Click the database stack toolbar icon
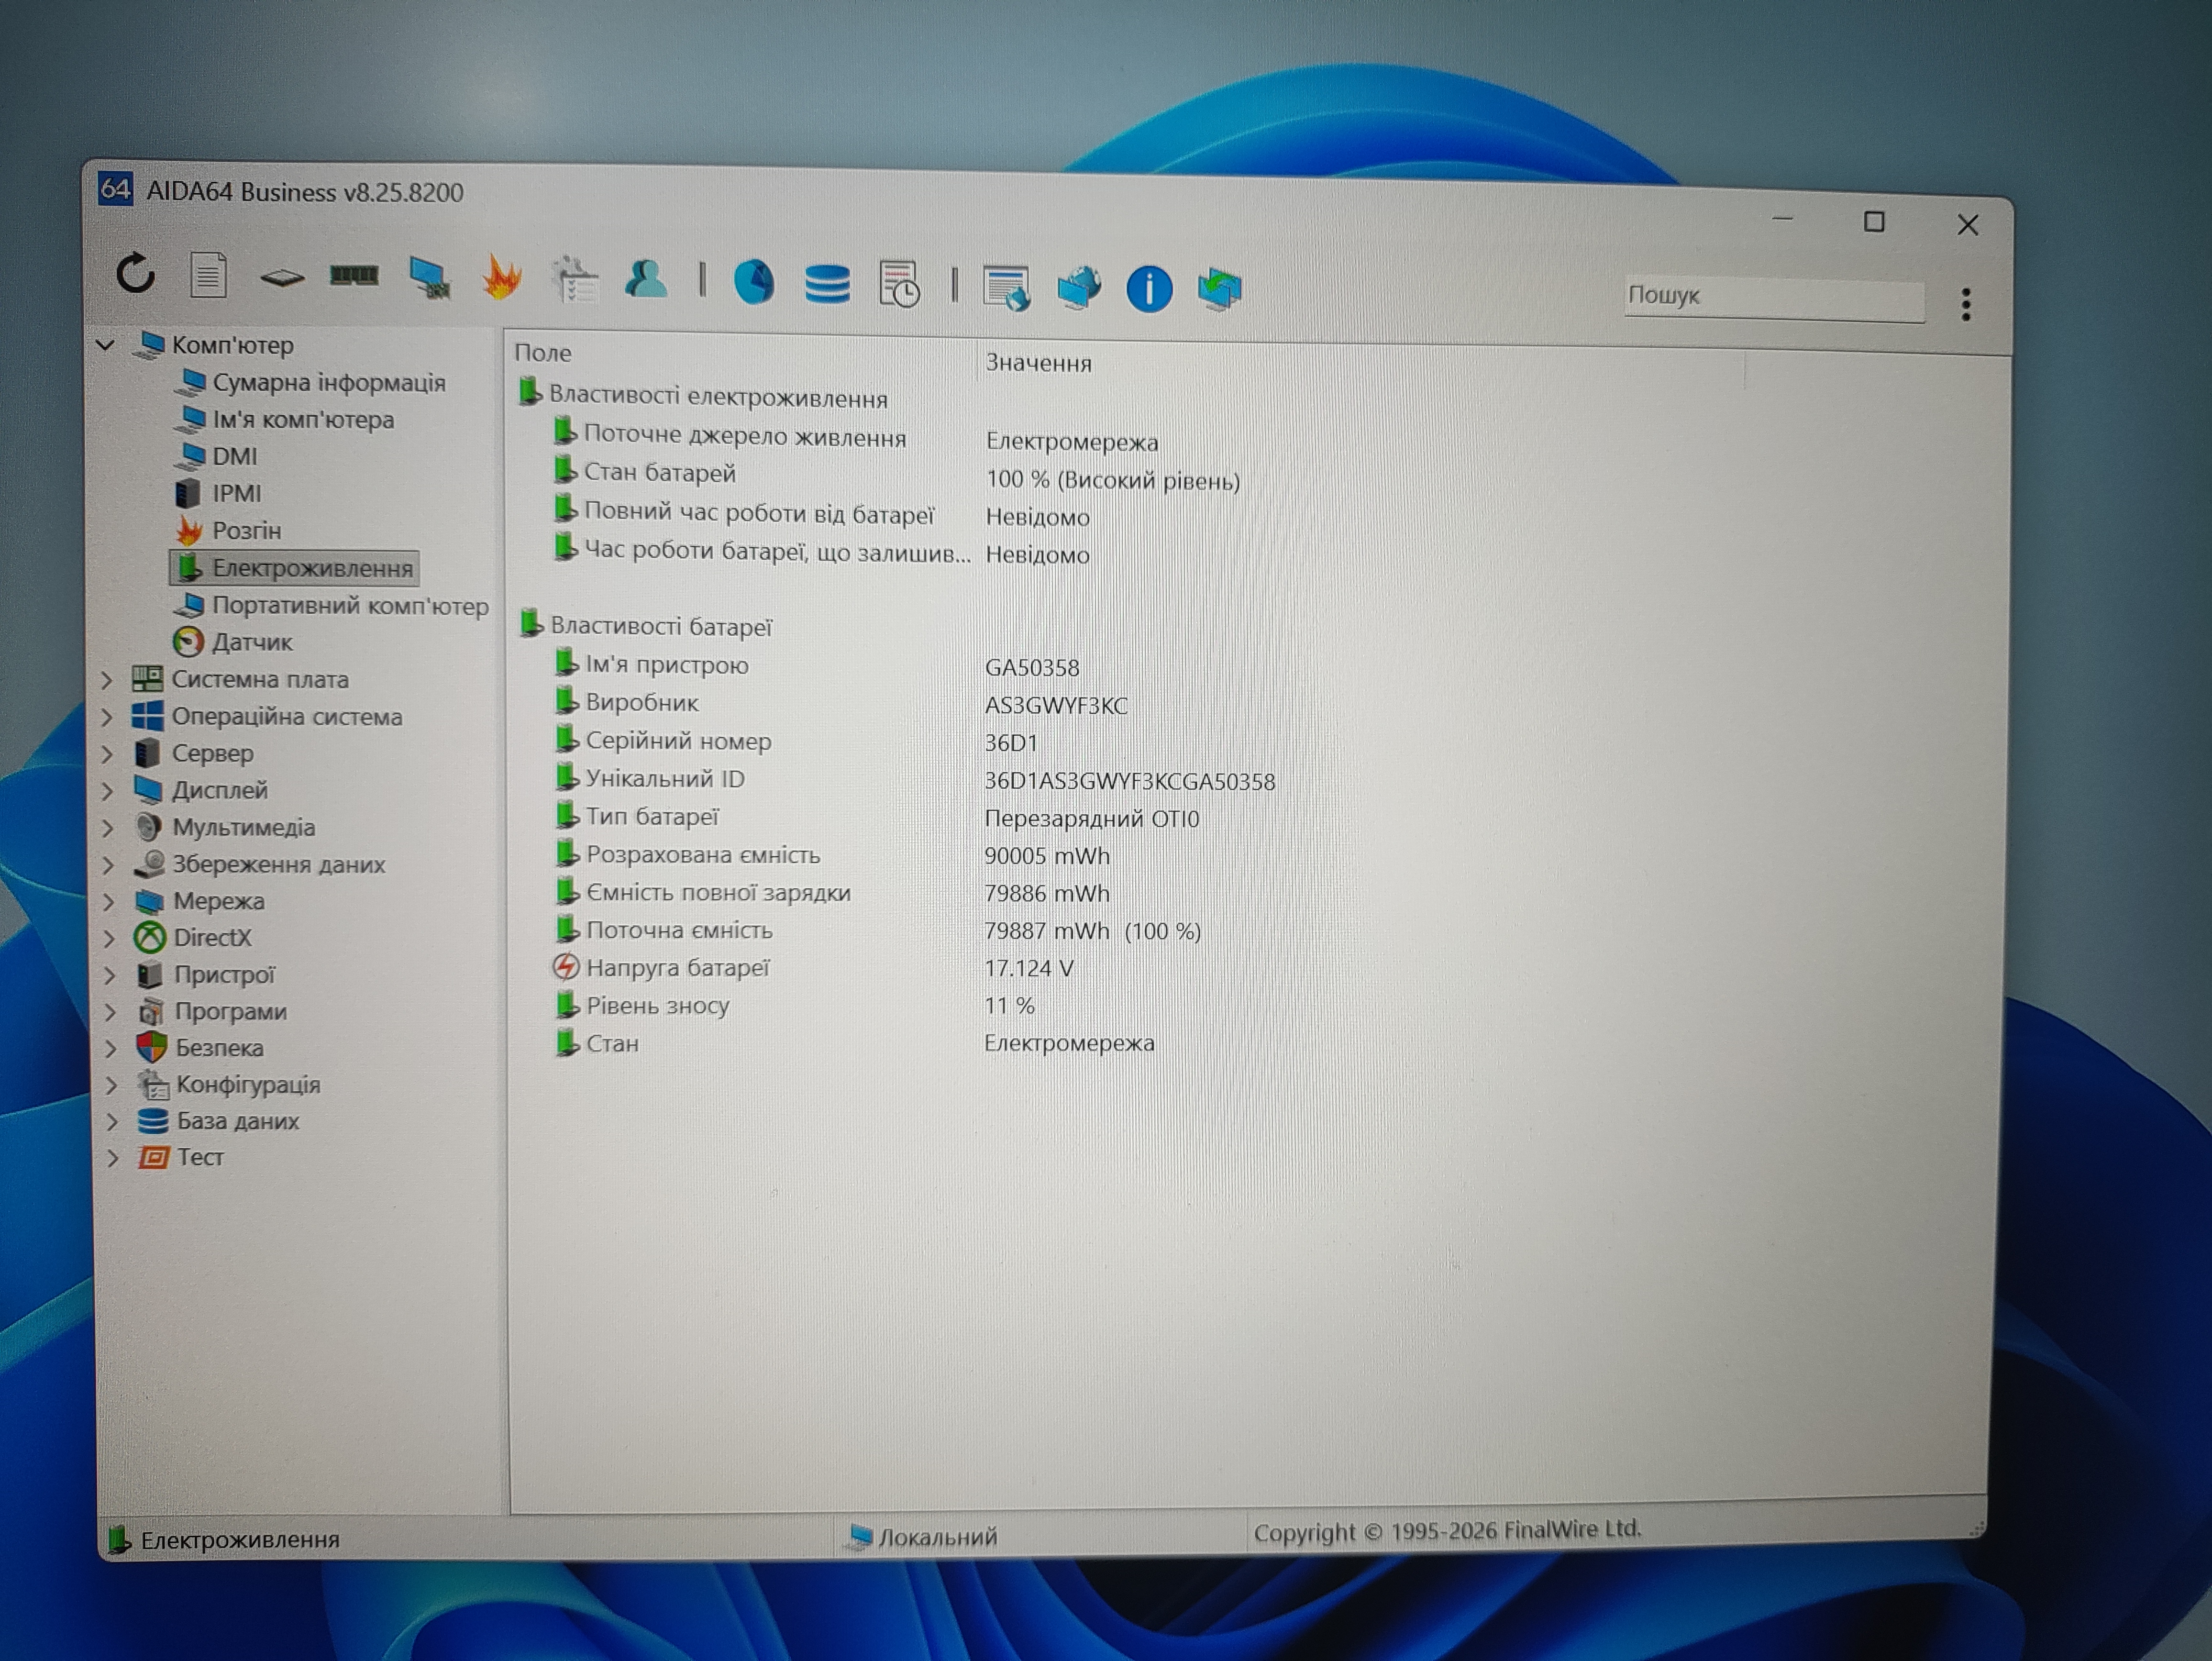Image resolution: width=2212 pixels, height=1661 pixels. pos(827,284)
